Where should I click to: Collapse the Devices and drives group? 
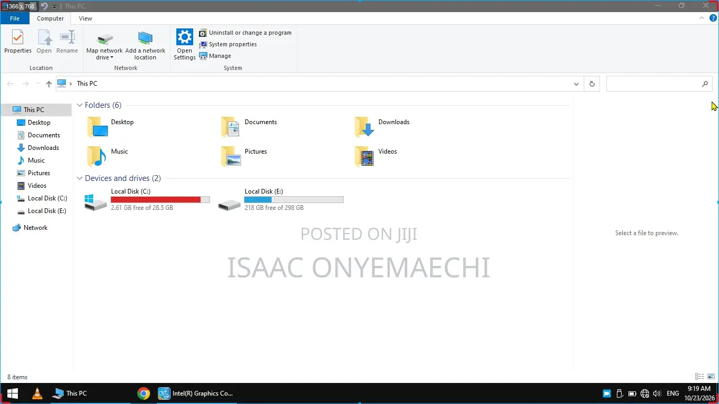tap(79, 178)
